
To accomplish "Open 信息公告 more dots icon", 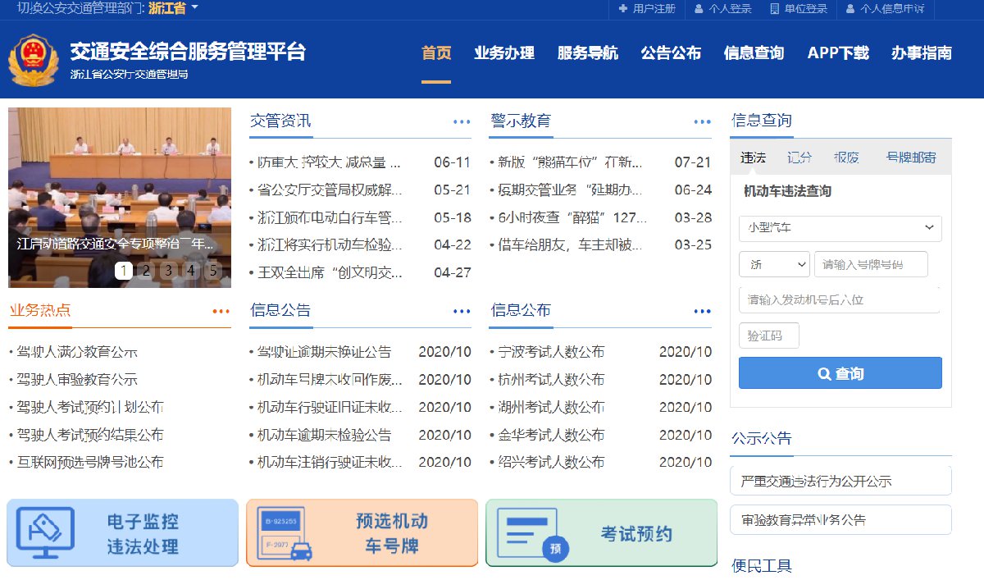I will (x=462, y=311).
